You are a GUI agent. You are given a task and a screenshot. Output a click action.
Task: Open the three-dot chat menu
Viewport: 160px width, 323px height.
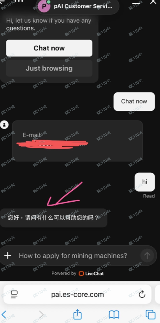[19, 1]
